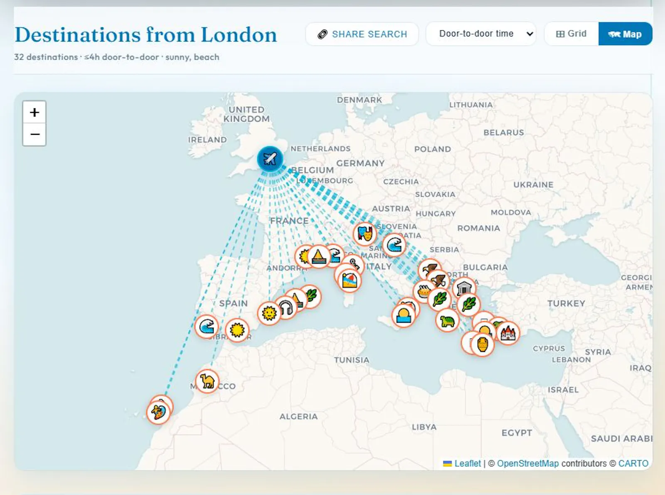The width and height of the screenshot is (665, 495).
Task: Click the Destinations from London heading
Action: 146,35
